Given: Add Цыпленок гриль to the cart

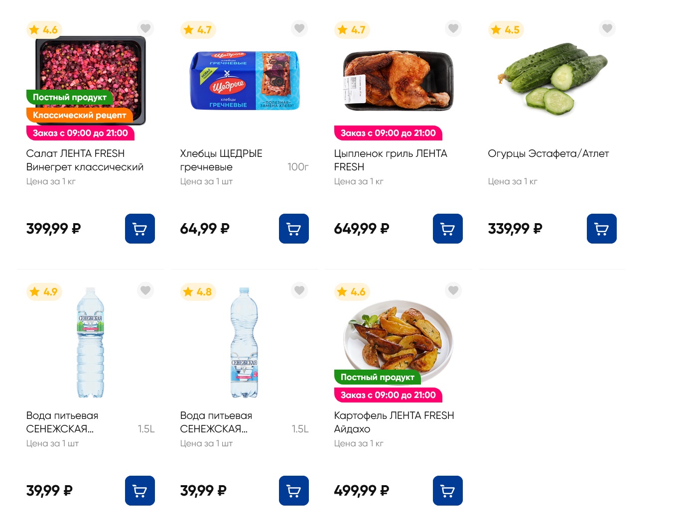Looking at the screenshot, I should [447, 229].
